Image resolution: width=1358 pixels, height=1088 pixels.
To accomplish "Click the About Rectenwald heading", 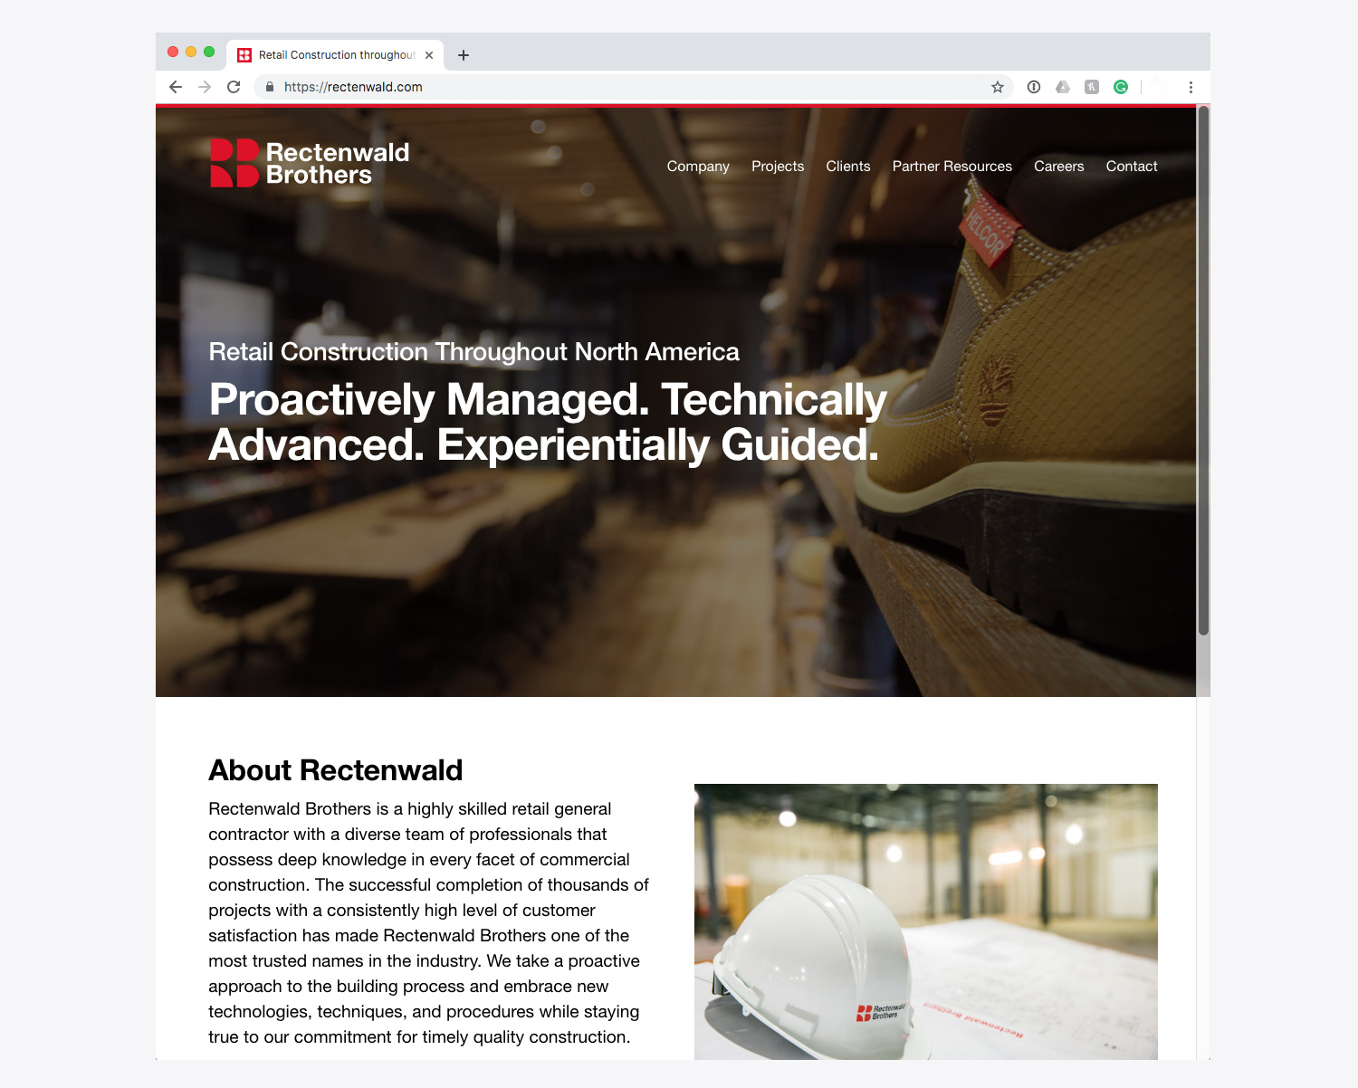I will click(x=336, y=770).
